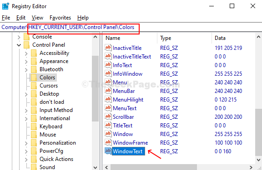
Task: Expand the Input Method key
Action: click(26, 111)
